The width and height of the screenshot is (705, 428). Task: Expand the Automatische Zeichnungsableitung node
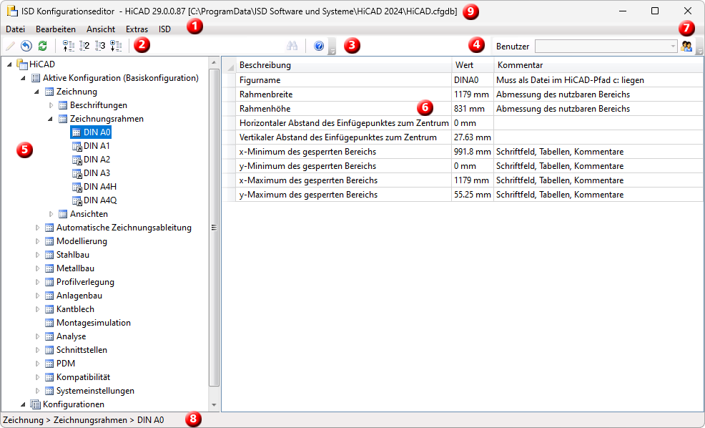click(x=37, y=228)
